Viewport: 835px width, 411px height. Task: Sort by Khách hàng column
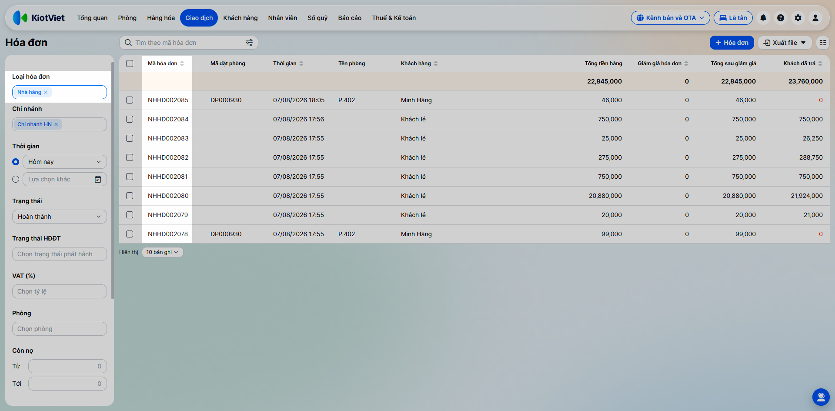[436, 63]
